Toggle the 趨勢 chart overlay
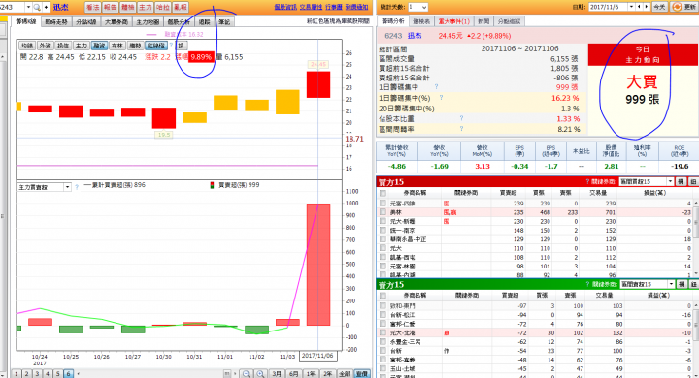 (135, 46)
